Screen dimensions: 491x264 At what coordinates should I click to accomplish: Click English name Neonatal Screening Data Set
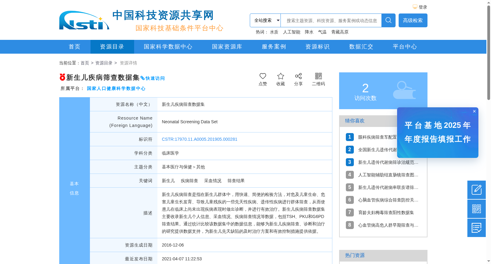click(x=190, y=122)
